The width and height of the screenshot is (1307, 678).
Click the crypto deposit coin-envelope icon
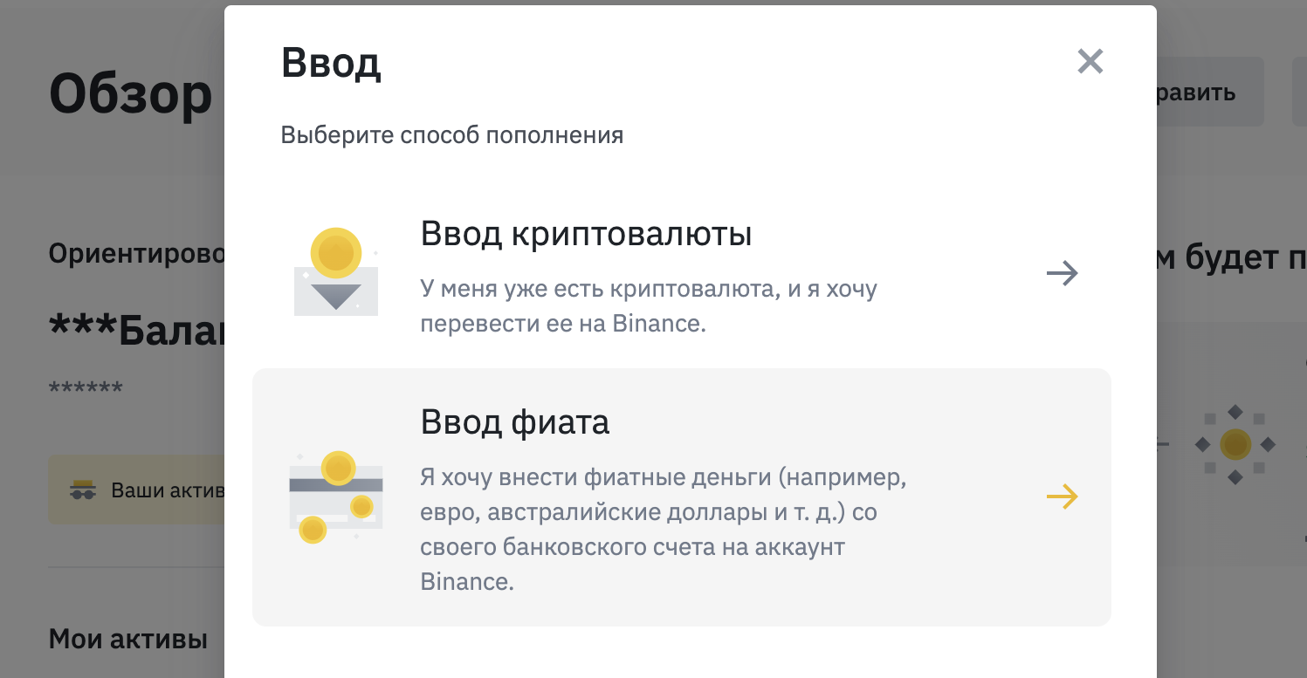click(x=336, y=271)
